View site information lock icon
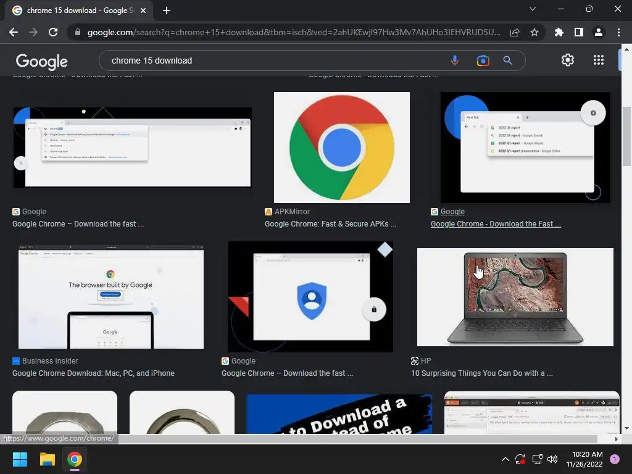 pos(77,32)
